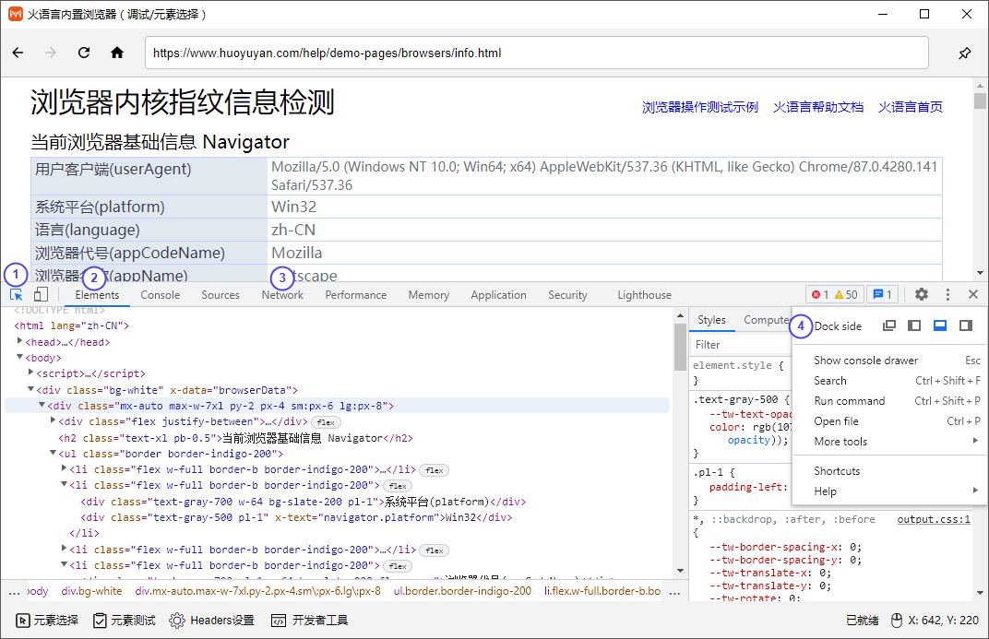Screen dimensions: 989x639
Task: Select the Computed sub-tab
Action: coord(766,320)
